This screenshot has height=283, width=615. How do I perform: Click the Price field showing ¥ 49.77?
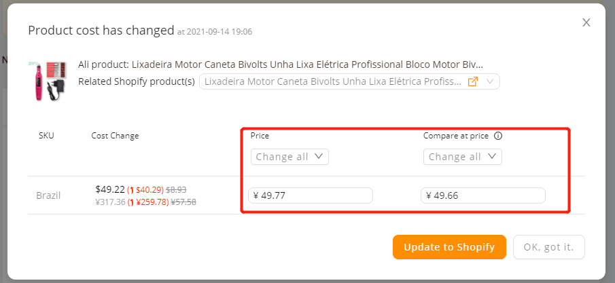pyautogui.click(x=311, y=195)
